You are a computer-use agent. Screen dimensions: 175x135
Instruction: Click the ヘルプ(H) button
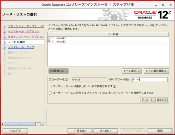click(x=15, y=131)
